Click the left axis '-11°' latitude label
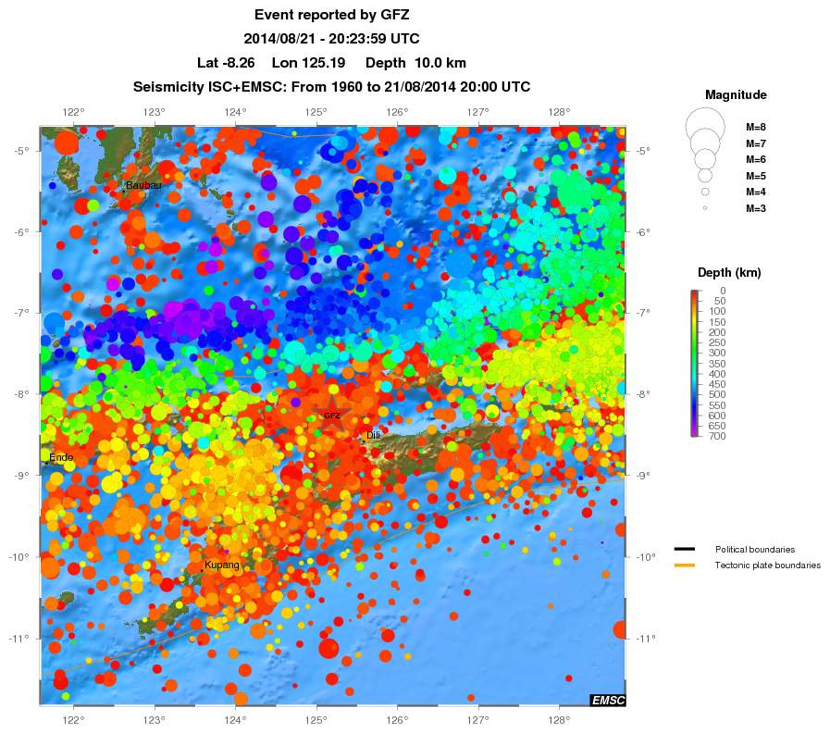This screenshot has height=733, width=830. (x=19, y=639)
